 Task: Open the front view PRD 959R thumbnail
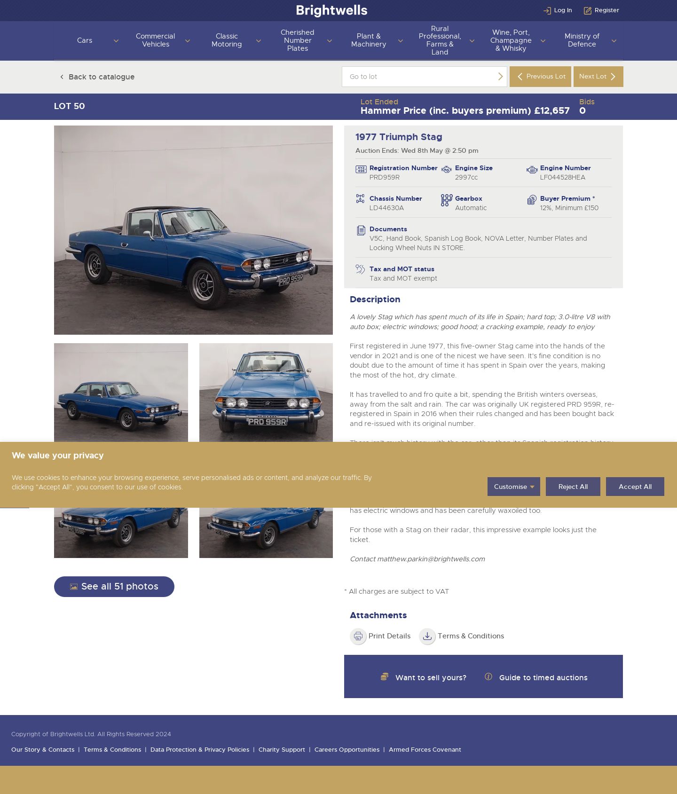[266, 393]
